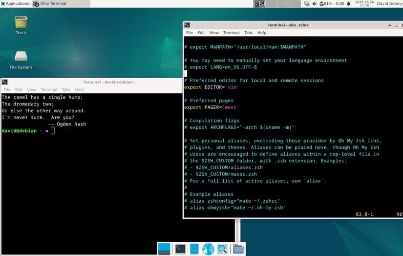Screen dimensions: 403x256
Task: Click 'The dromedary two;' line
Action: tap(28, 104)
